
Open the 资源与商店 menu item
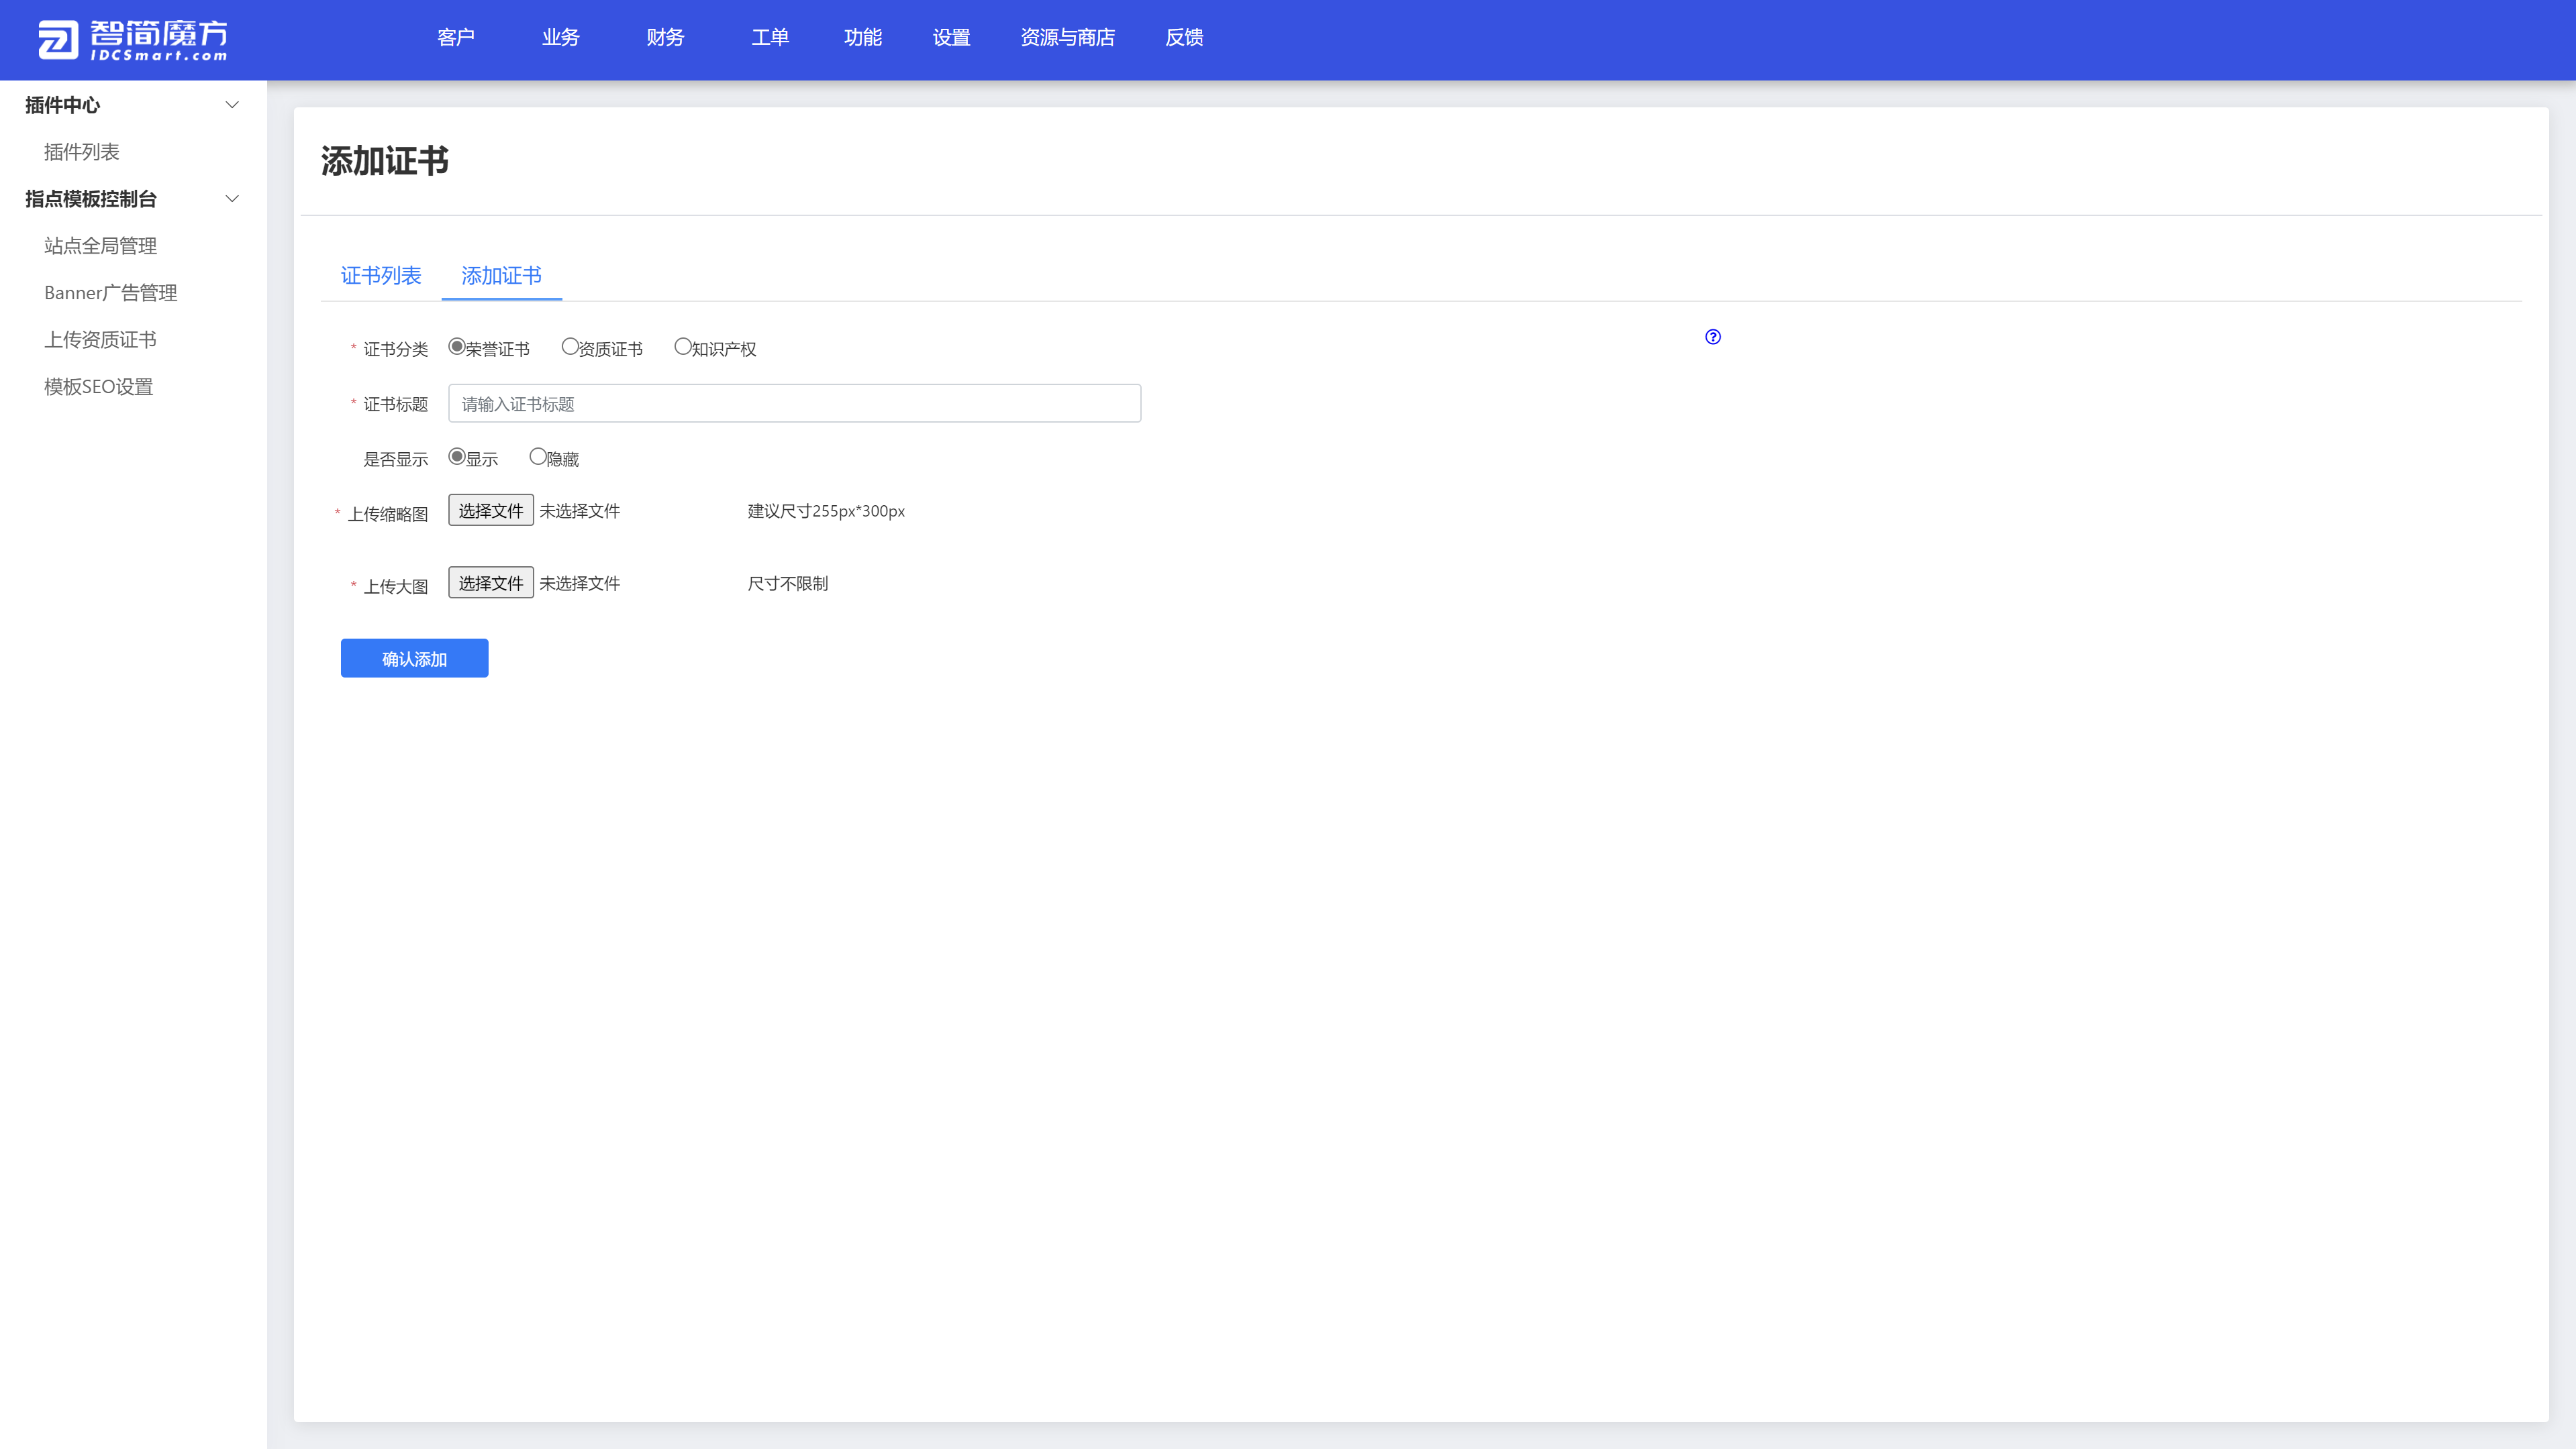tap(1067, 38)
